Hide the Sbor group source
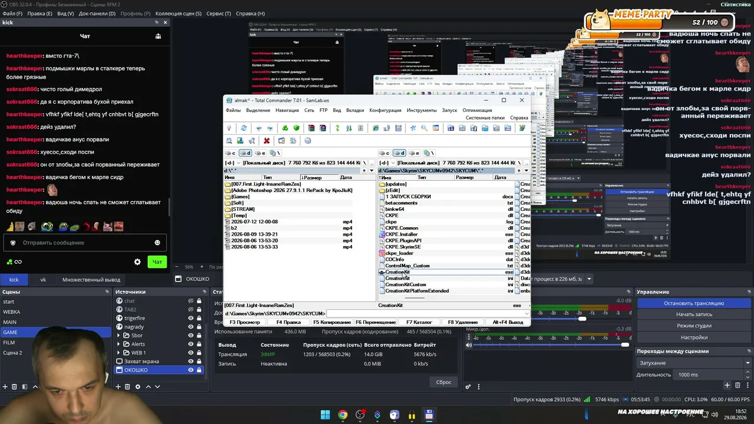 click(x=191, y=335)
